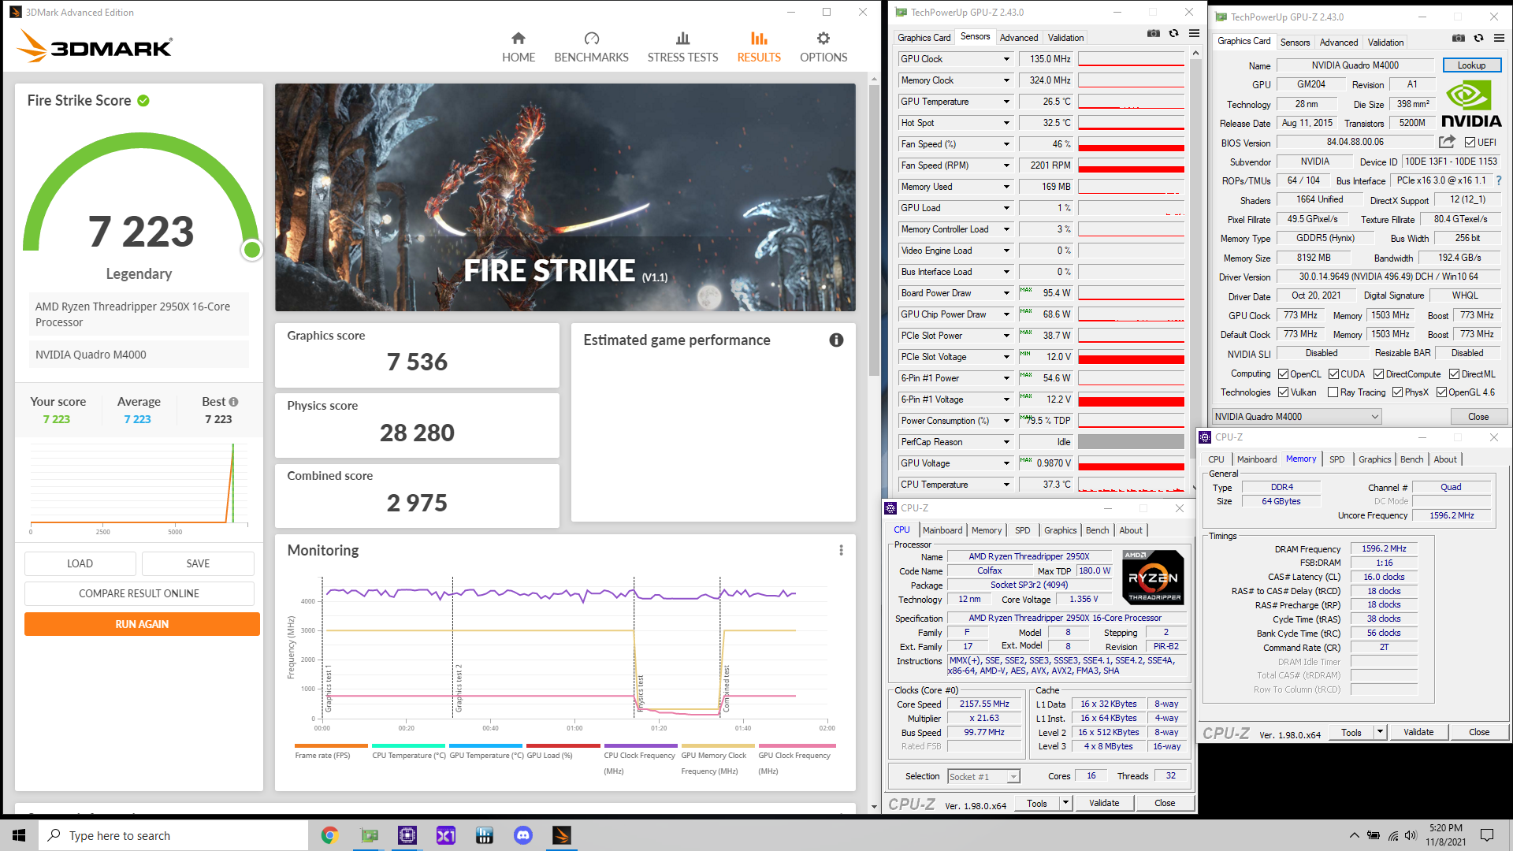Toggle the CUDA checkbox

pyautogui.click(x=1333, y=374)
